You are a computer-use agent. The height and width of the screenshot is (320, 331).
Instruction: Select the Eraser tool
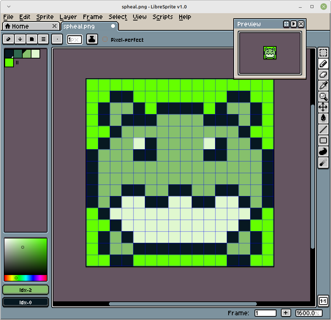(x=323, y=75)
